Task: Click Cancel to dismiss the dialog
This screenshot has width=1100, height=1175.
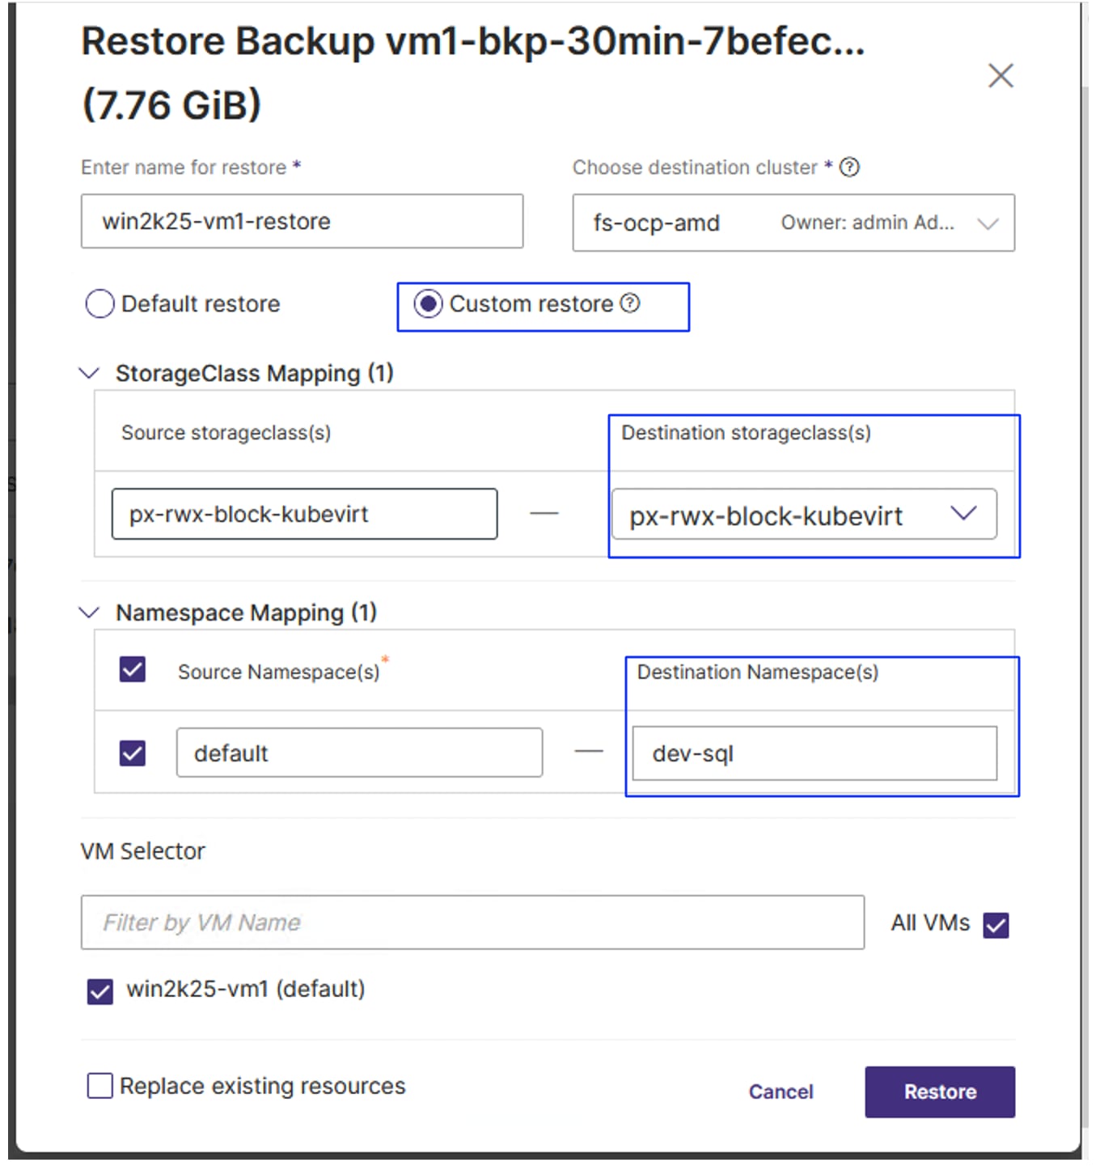Action: (x=779, y=1092)
